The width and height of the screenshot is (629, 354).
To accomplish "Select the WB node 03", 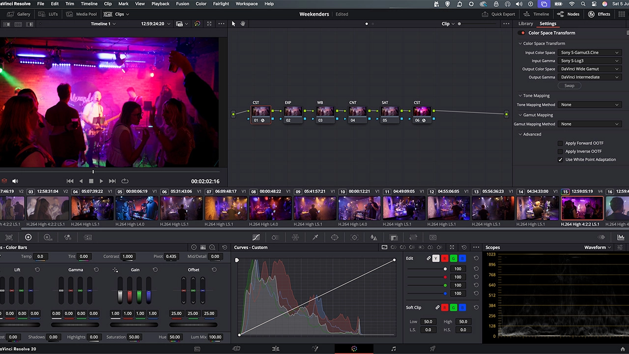I will [325, 114].
